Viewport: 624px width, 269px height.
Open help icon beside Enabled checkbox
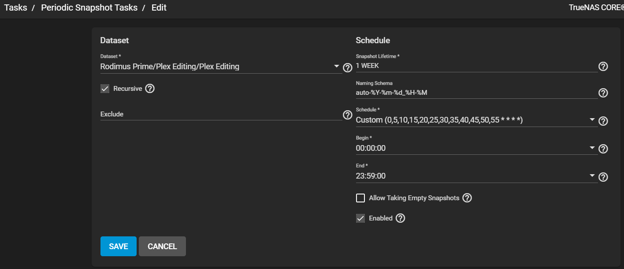[400, 218]
